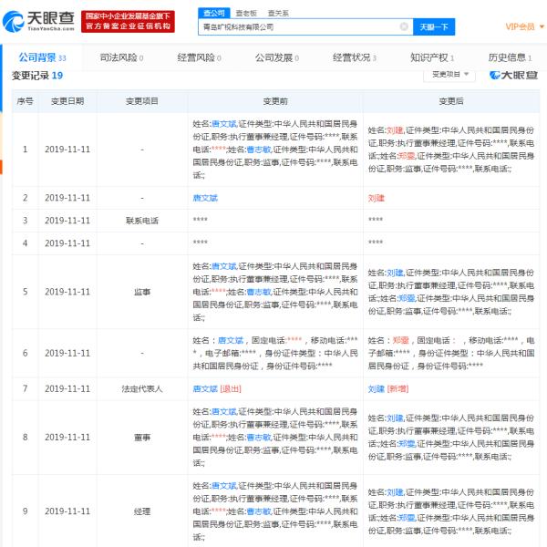547x547 pixels.
Task: Click the 序号 column header
Action: click(x=25, y=101)
